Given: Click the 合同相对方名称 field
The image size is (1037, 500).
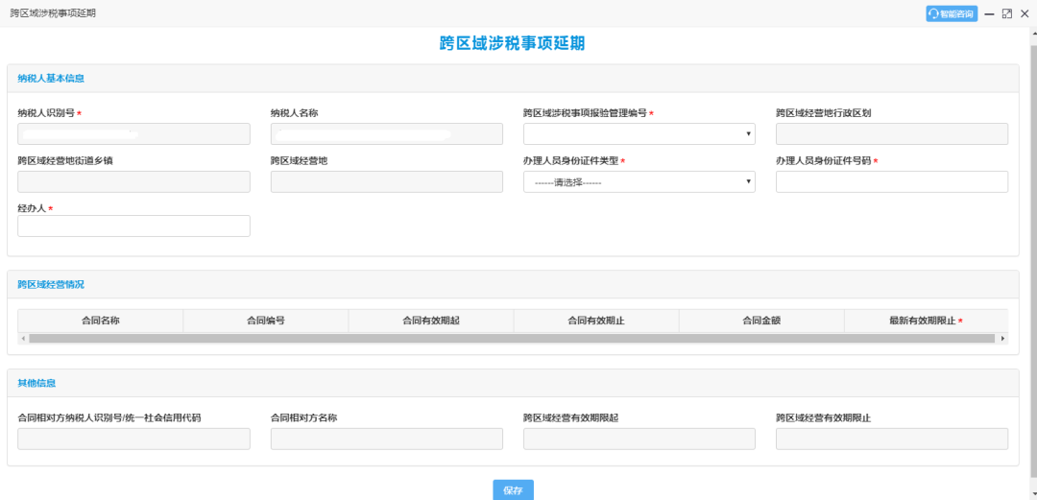Looking at the screenshot, I should [x=386, y=440].
